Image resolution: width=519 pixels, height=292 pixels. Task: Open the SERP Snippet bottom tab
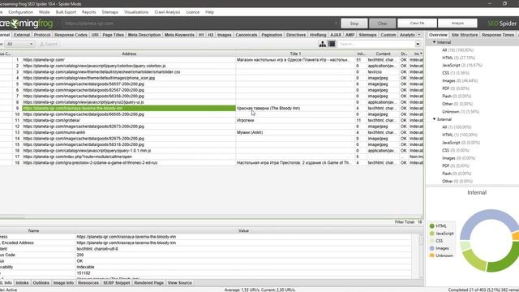pyautogui.click(x=117, y=283)
